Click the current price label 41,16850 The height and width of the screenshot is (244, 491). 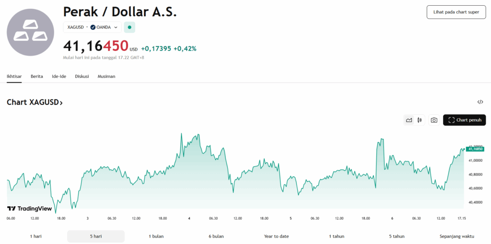point(475,149)
